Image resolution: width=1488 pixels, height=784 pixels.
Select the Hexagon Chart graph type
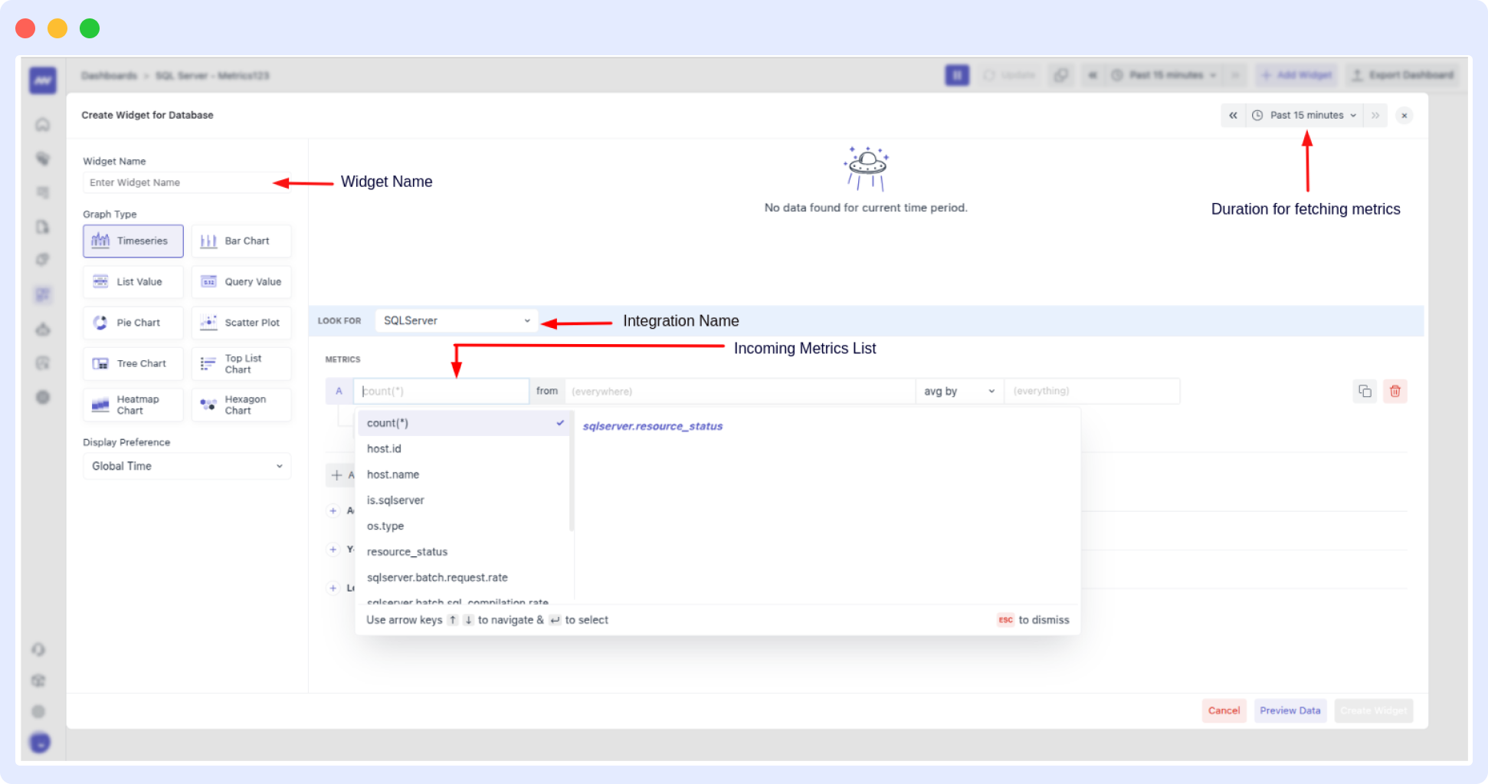(x=241, y=404)
